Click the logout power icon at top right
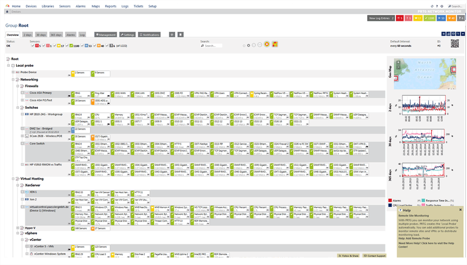The image size is (467, 265). [442, 6]
